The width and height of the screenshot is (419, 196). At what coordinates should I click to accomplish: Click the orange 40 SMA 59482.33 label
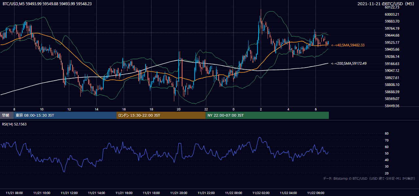[x=348, y=45]
